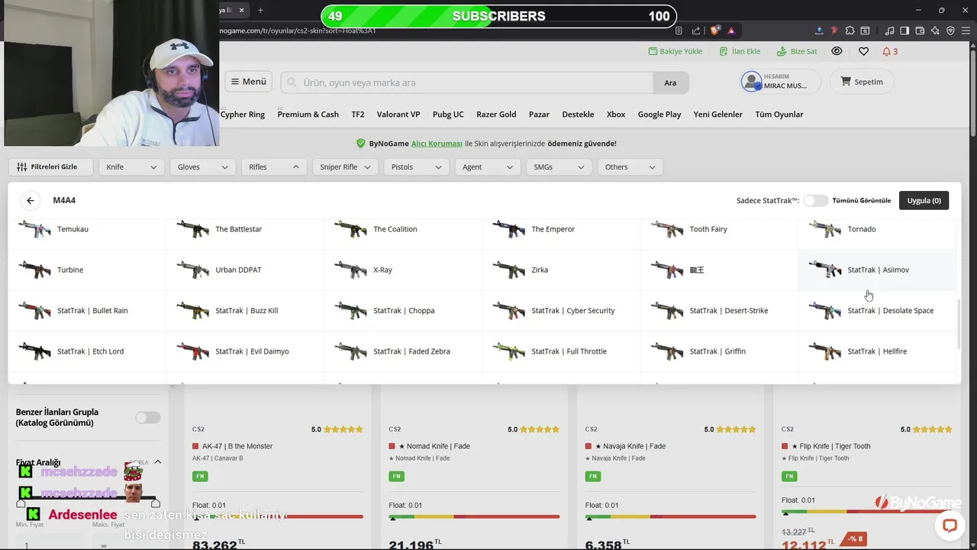977x550 pixels.
Task: Collapse the Fiyat Aralığı section chevron
Action: pos(158,462)
